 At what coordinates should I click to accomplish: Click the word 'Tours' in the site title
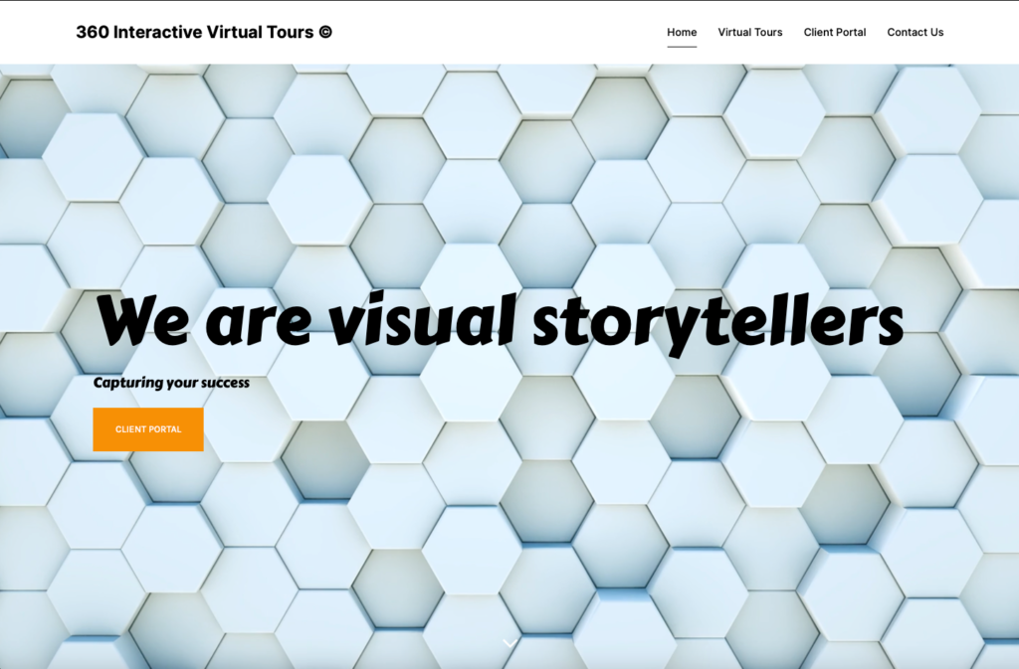(x=291, y=32)
